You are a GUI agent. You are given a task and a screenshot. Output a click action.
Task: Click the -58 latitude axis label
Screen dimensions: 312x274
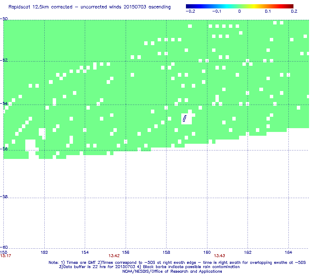(4, 196)
